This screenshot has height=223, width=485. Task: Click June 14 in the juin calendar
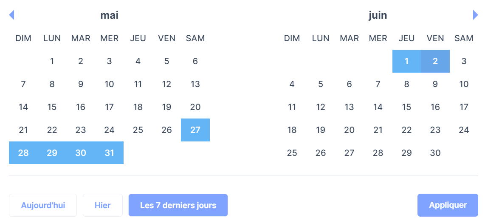point(378,107)
